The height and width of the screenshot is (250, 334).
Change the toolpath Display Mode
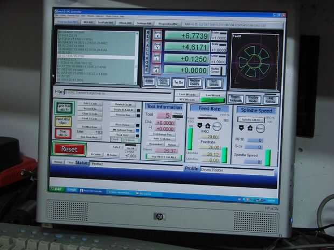point(253,99)
